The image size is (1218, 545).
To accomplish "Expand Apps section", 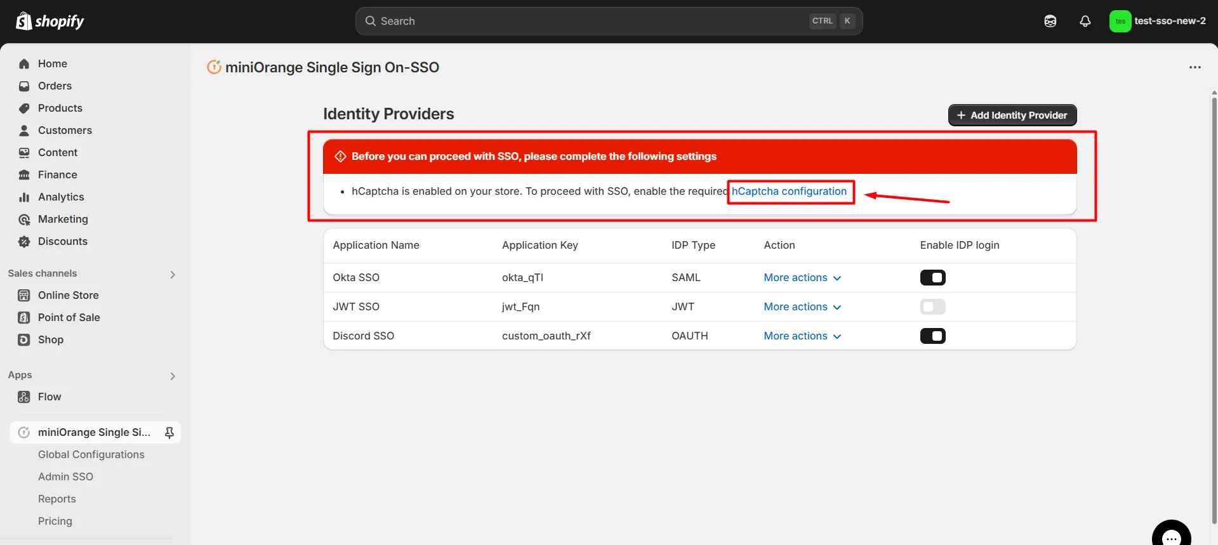I will pos(173,376).
